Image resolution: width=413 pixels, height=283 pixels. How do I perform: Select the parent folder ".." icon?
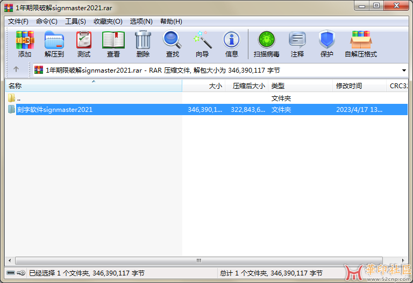point(11,98)
